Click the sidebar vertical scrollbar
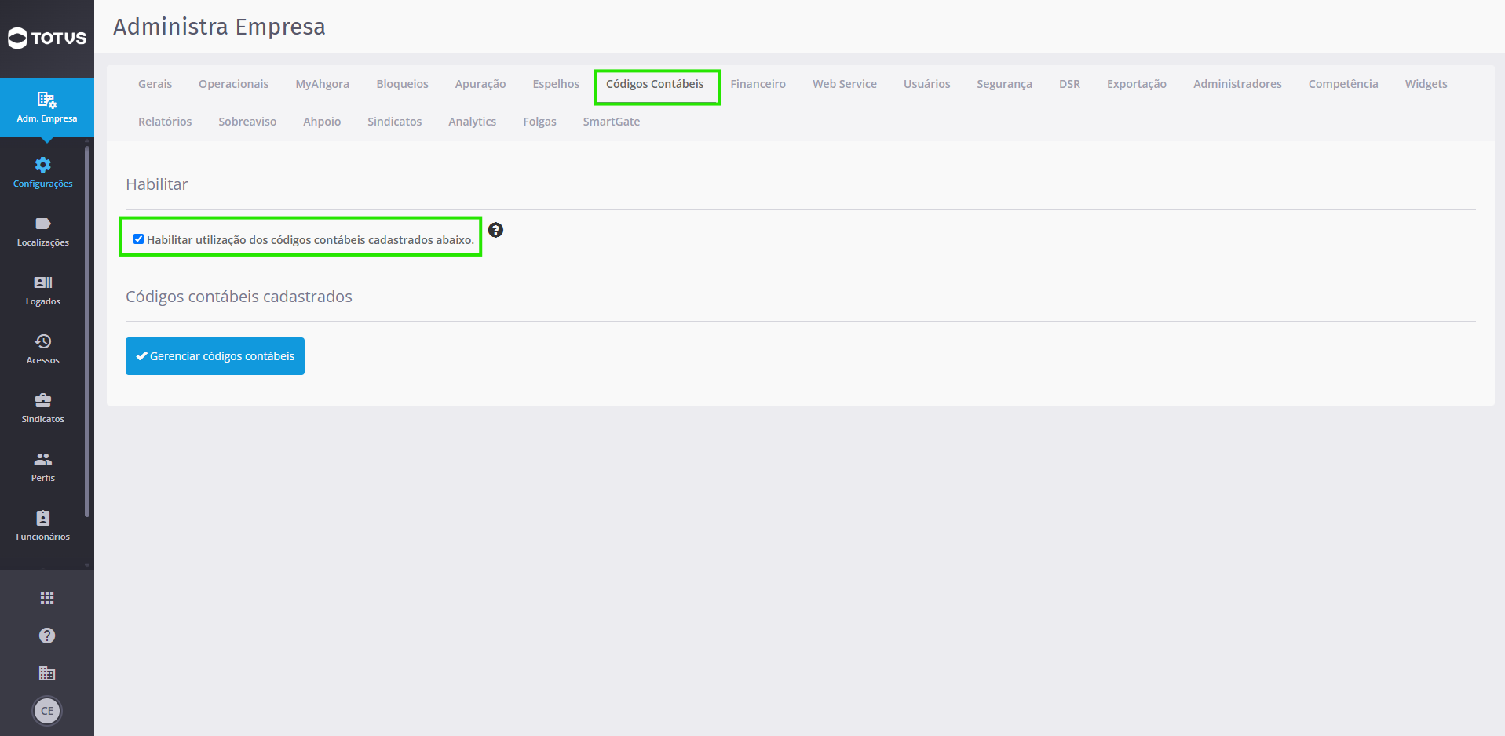The height and width of the screenshot is (736, 1505). tap(87, 331)
